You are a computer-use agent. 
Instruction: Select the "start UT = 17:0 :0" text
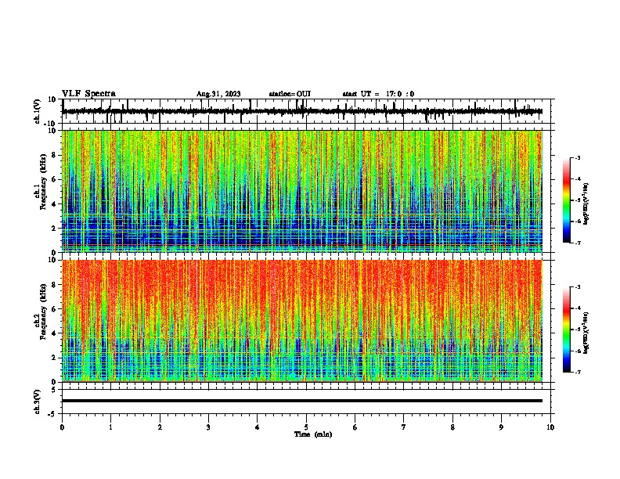(378, 94)
